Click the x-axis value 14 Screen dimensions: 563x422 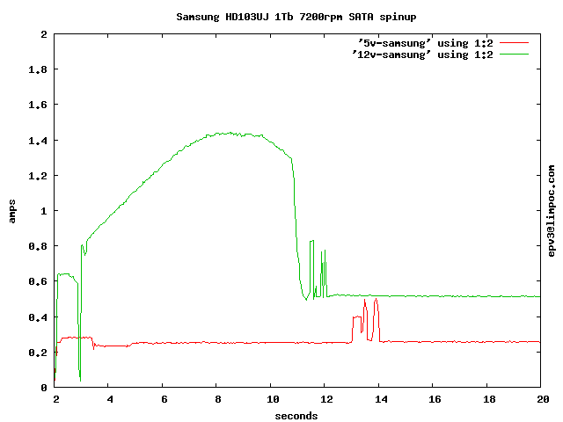pos(381,399)
